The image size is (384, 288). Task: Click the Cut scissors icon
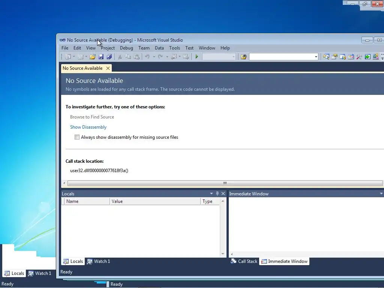[120, 57]
